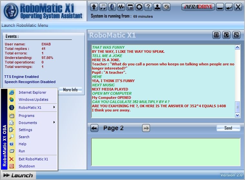Image resolution: width=245 pixels, height=180 pixels.
Task: Open the music note media icon
Action: click(103, 7)
